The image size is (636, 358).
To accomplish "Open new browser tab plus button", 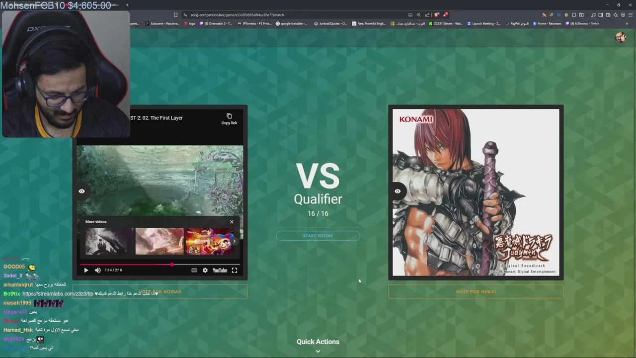I will (127, 5).
